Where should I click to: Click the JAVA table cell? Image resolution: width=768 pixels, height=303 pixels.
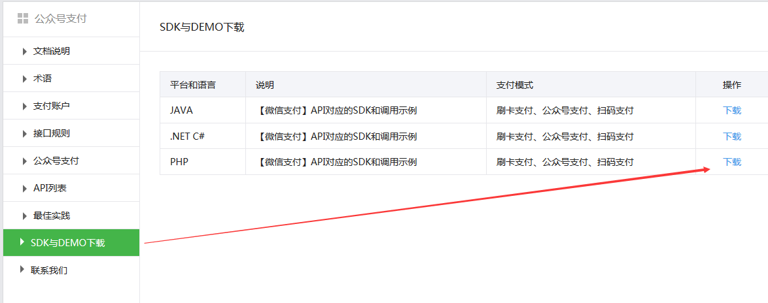(x=203, y=110)
